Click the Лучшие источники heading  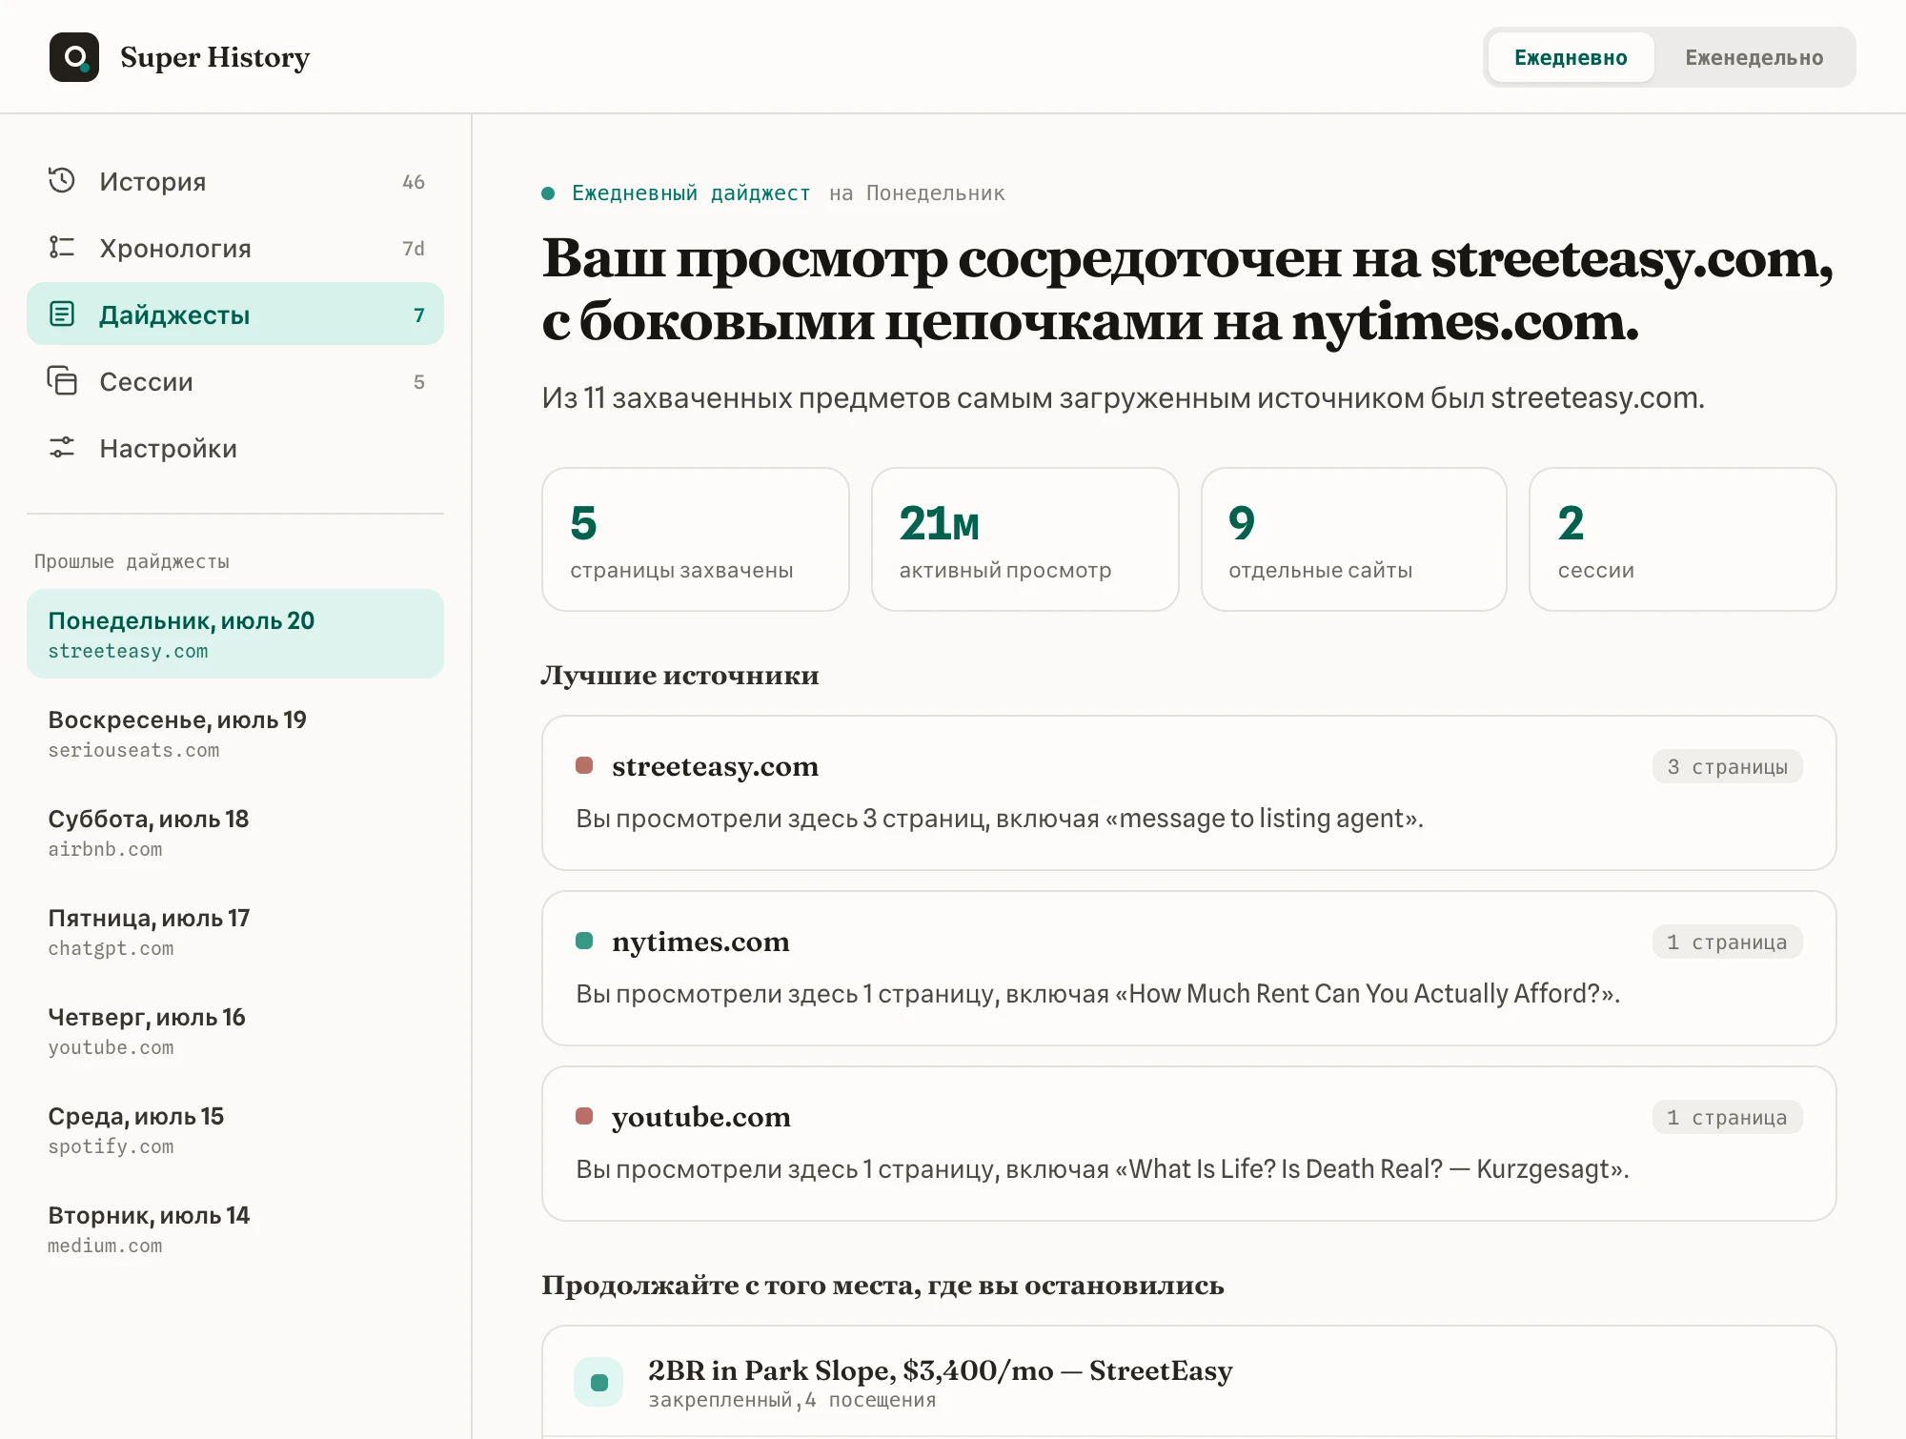680,675
